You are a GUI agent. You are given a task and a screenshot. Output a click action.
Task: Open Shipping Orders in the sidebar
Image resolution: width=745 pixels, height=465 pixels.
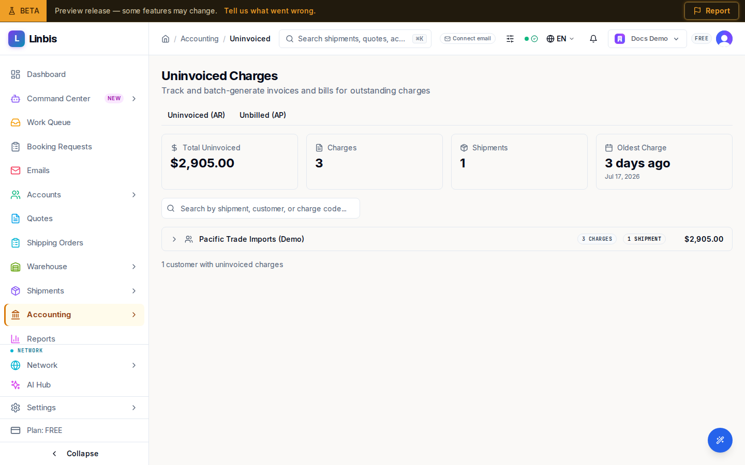point(74,243)
